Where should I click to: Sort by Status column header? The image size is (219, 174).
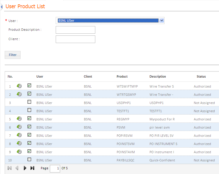(201, 76)
